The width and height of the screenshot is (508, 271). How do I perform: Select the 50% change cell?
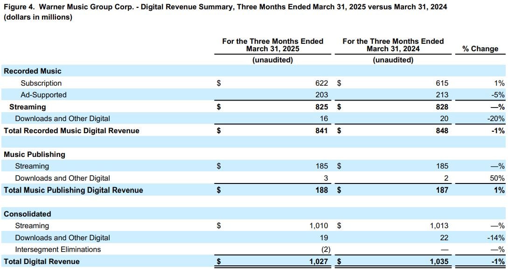[497, 178]
